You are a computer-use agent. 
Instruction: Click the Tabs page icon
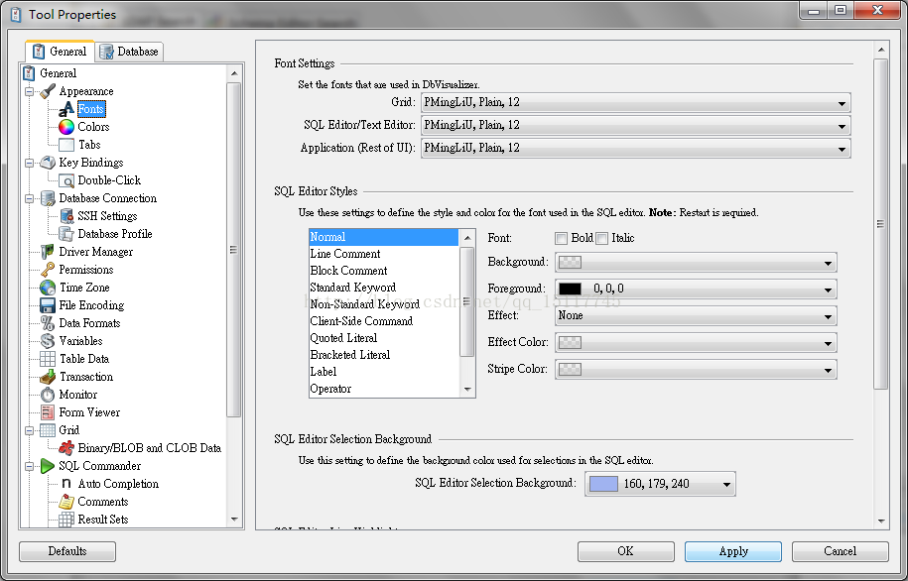66,145
